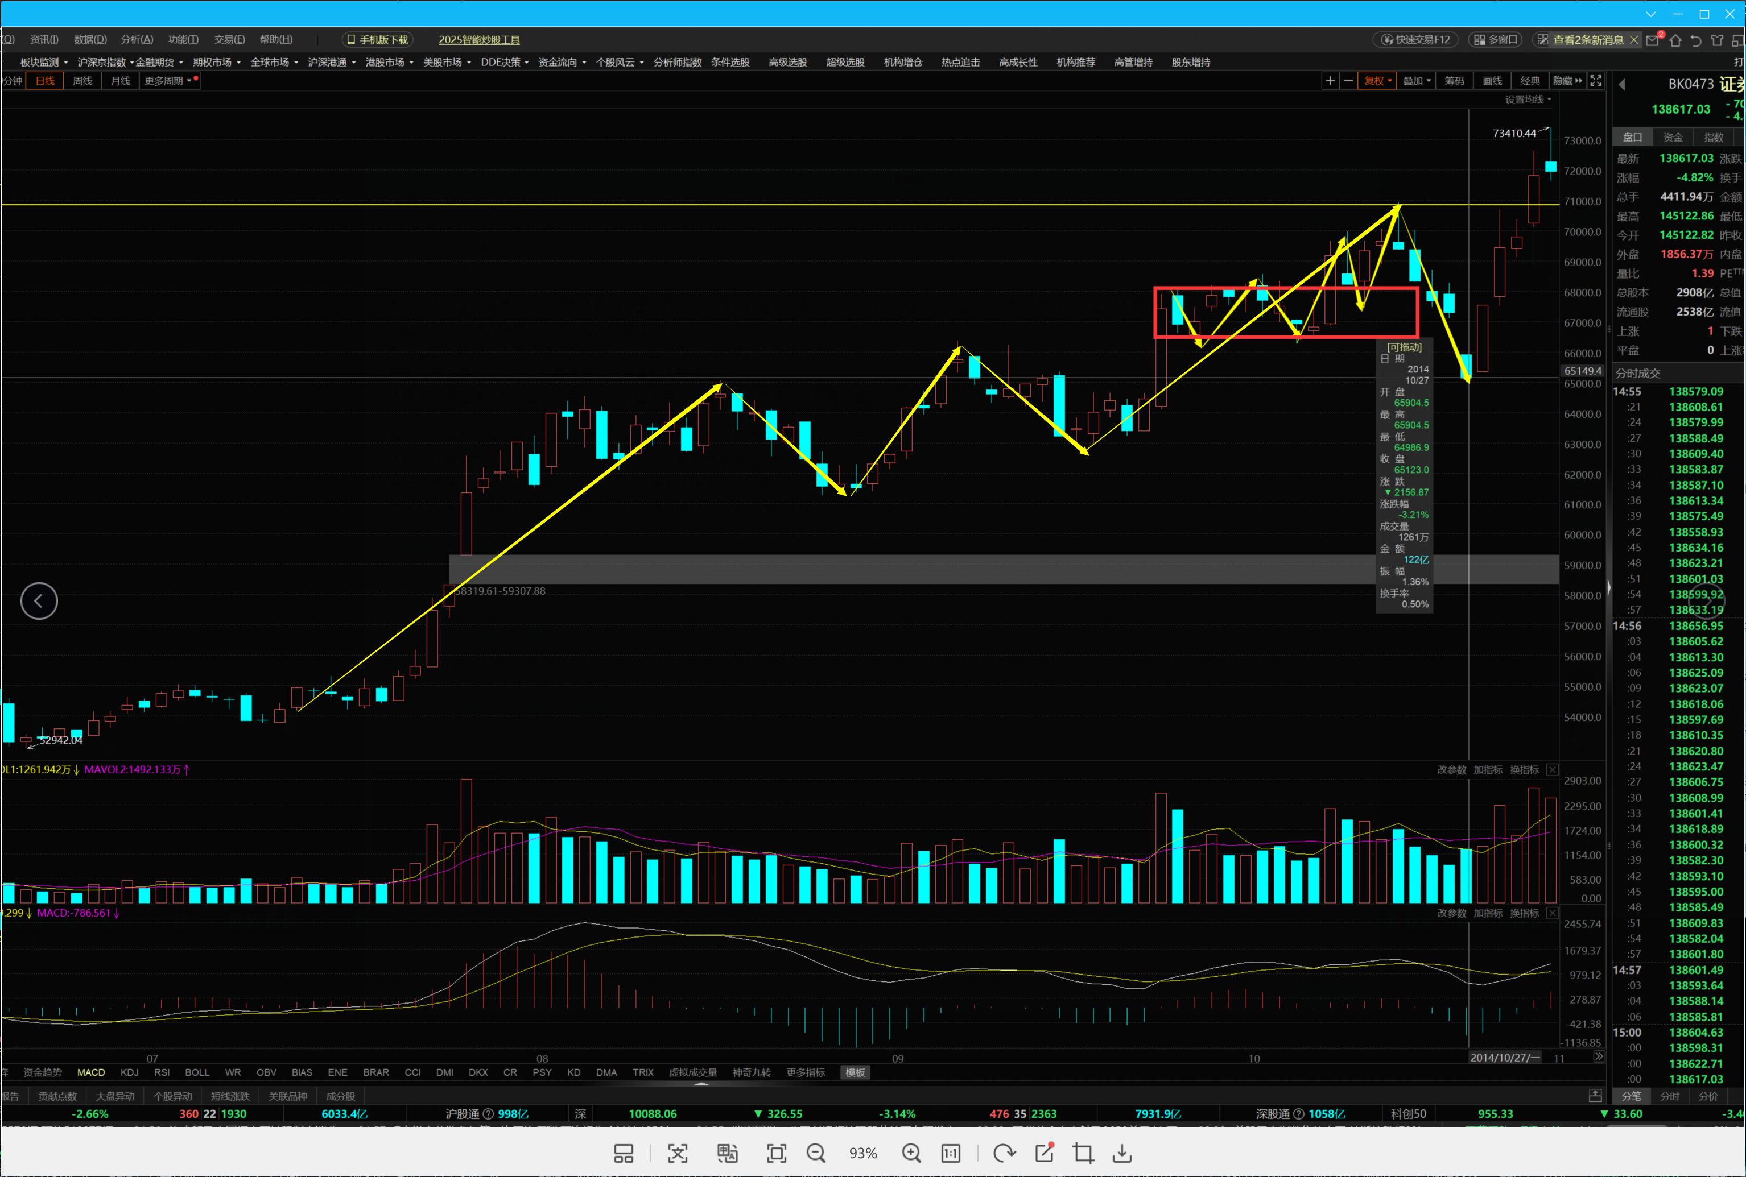Select the BOLL indicator

[x=197, y=1072]
